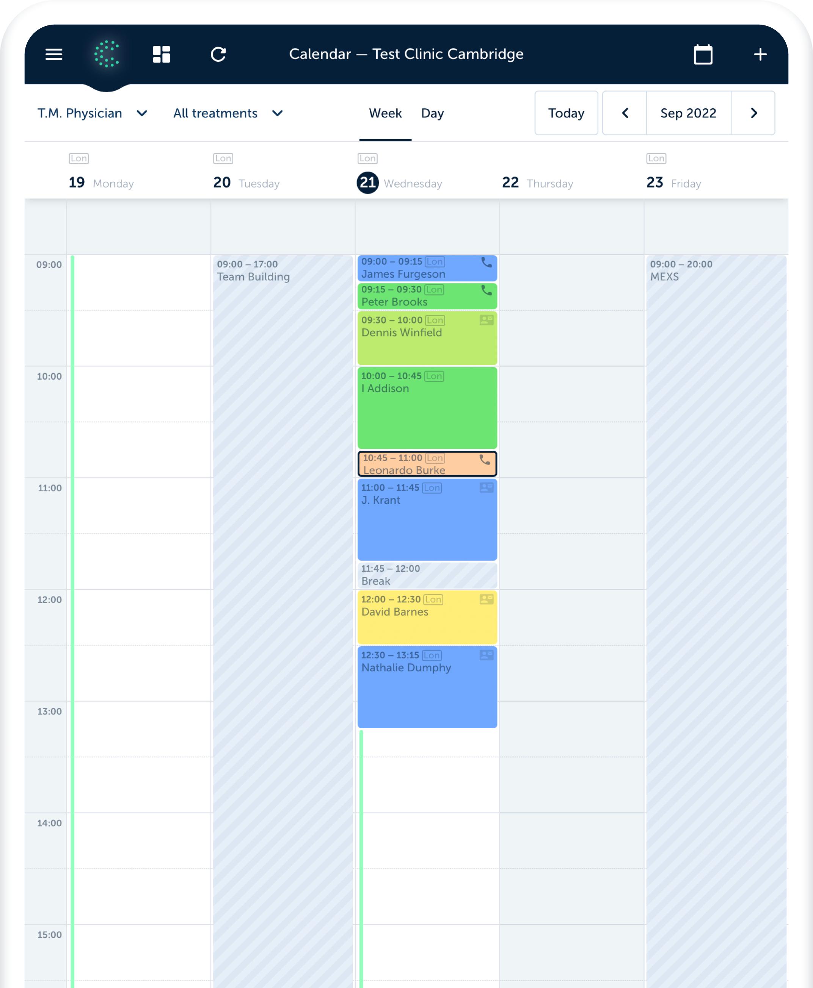Click phone icon on James Furgeson appointment
The width and height of the screenshot is (813, 988).
click(x=486, y=263)
